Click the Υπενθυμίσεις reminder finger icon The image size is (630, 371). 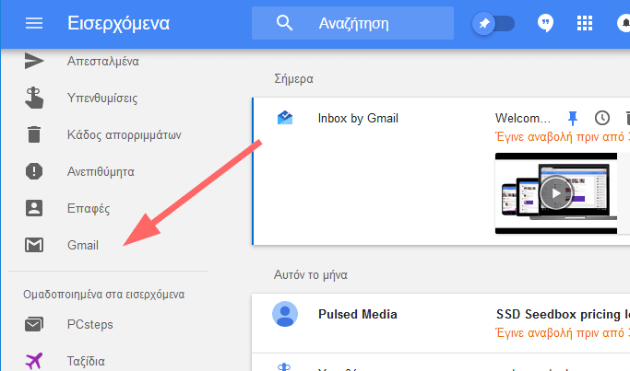[34, 98]
